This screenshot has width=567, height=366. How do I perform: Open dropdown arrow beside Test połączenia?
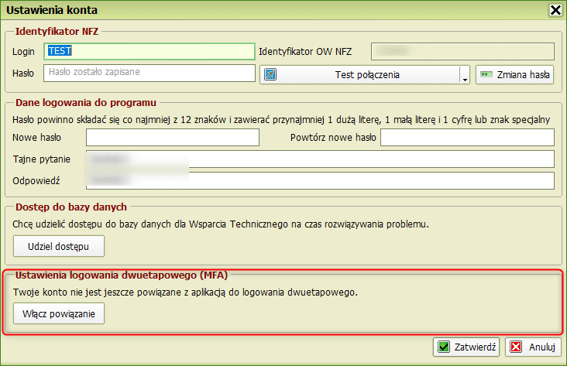pos(464,76)
